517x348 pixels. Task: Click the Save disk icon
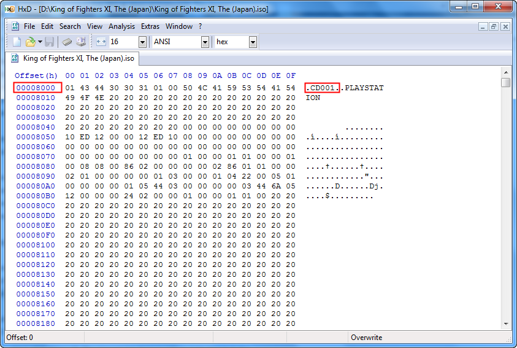(50, 42)
